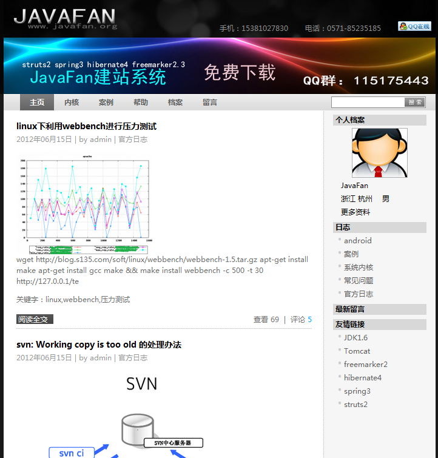438x458 pixels.
Task: Click the 浙江 杭州 location text
Action: (x=357, y=199)
